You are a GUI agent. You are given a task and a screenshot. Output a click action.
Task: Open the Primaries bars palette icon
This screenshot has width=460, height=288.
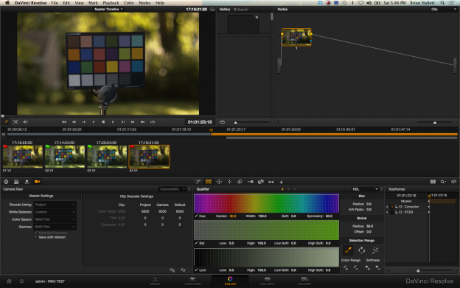(16, 182)
